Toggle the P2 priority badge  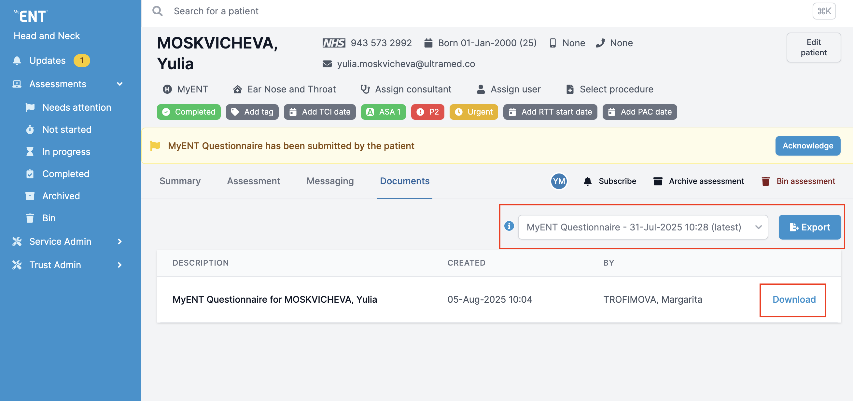pos(427,112)
